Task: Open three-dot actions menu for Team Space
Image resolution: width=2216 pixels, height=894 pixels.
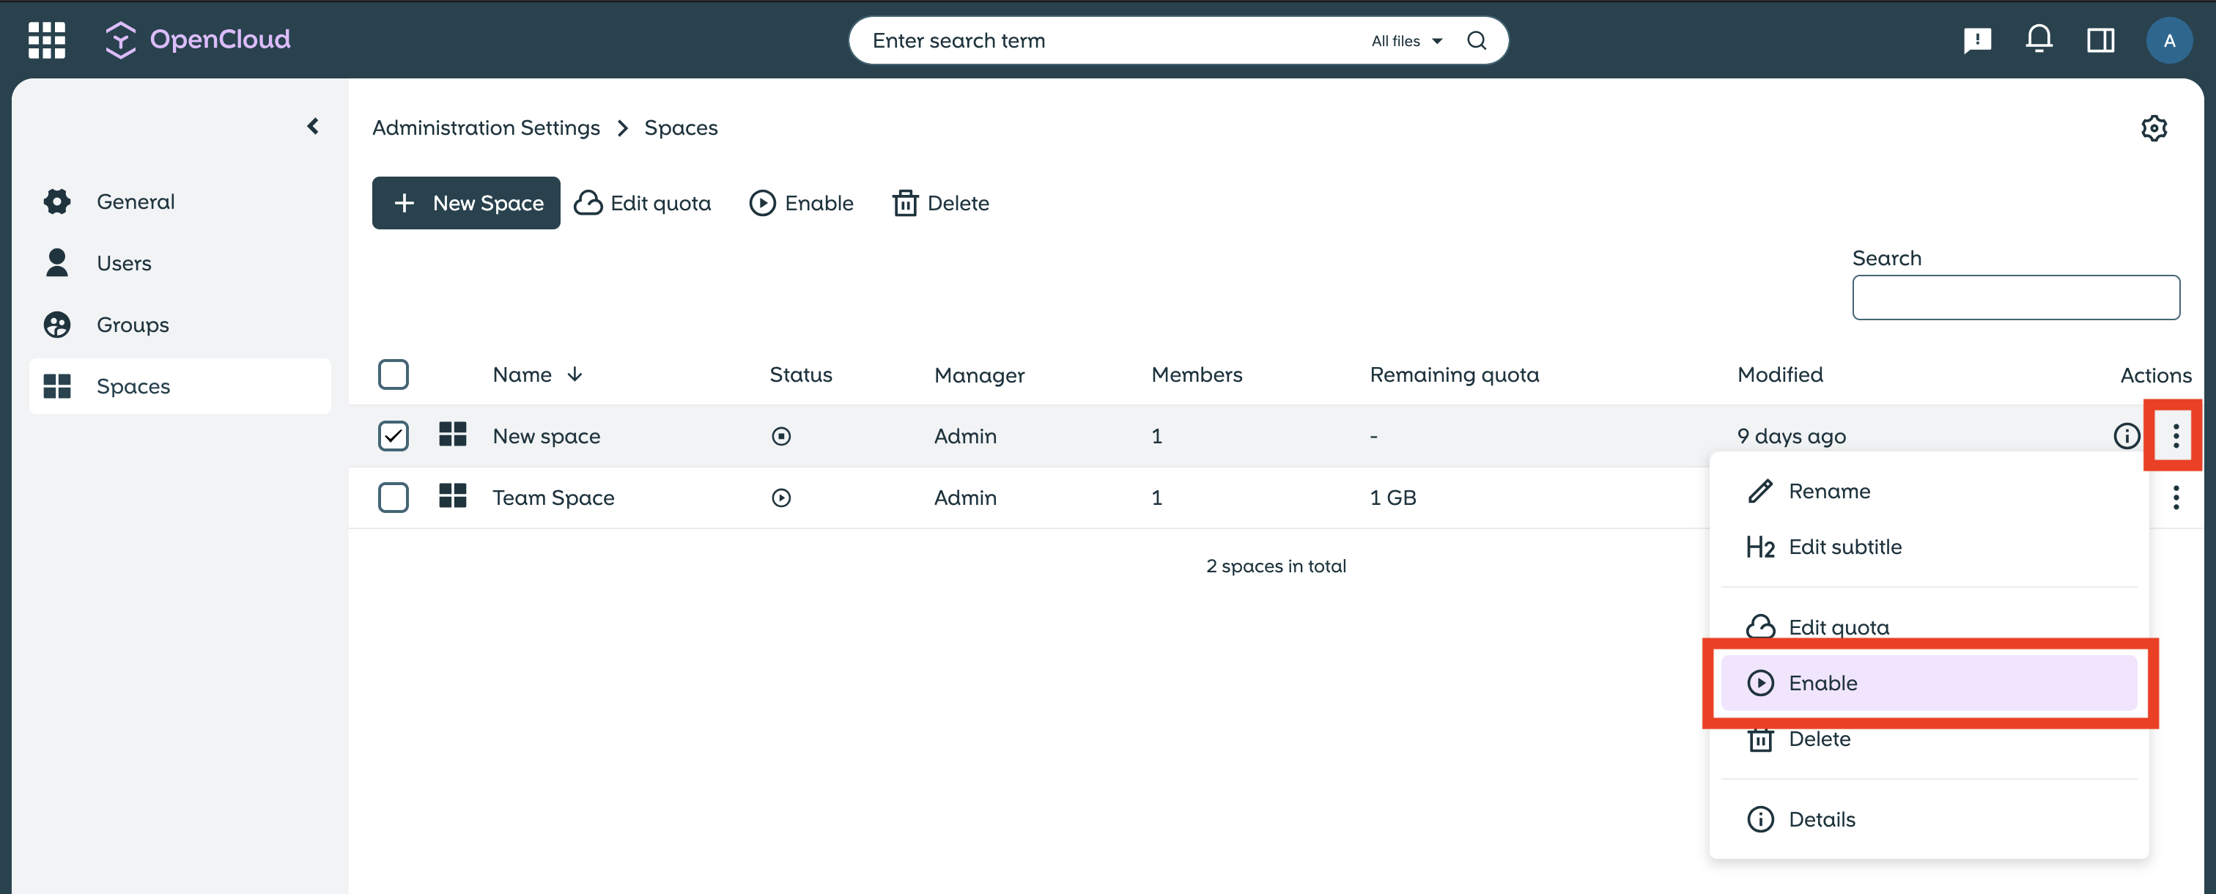Action: click(2176, 498)
